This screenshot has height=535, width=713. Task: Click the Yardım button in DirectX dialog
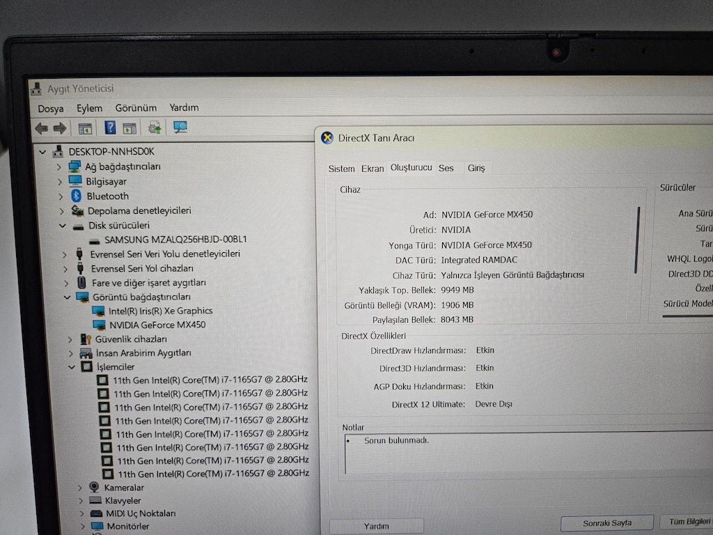click(376, 527)
